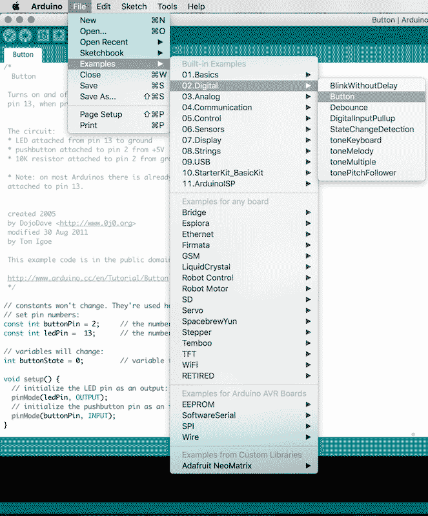
Task: Open the Stepper library examples
Action: pos(244,332)
